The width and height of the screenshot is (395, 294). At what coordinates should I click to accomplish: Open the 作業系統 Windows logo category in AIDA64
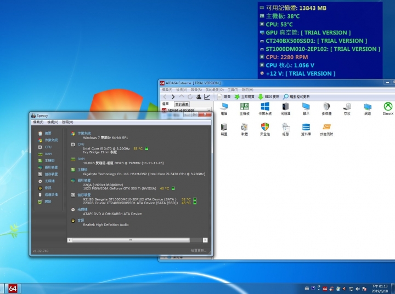(x=265, y=108)
